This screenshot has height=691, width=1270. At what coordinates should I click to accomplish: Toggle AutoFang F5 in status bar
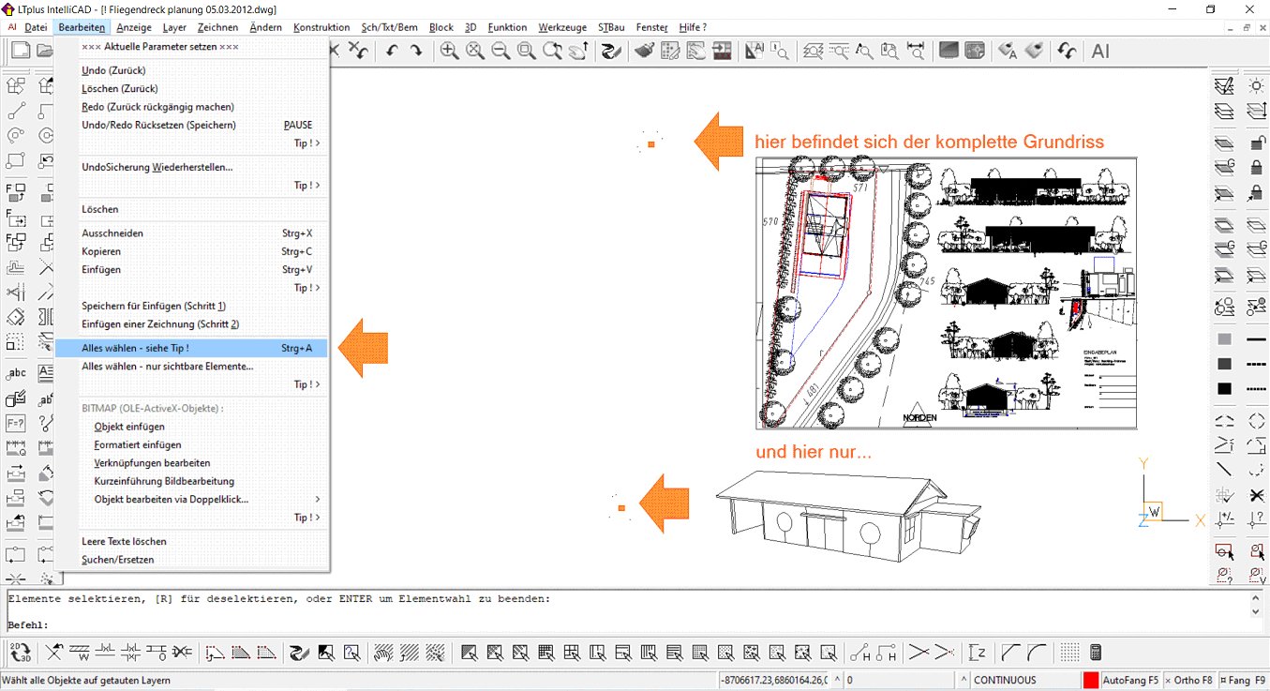click(1130, 680)
